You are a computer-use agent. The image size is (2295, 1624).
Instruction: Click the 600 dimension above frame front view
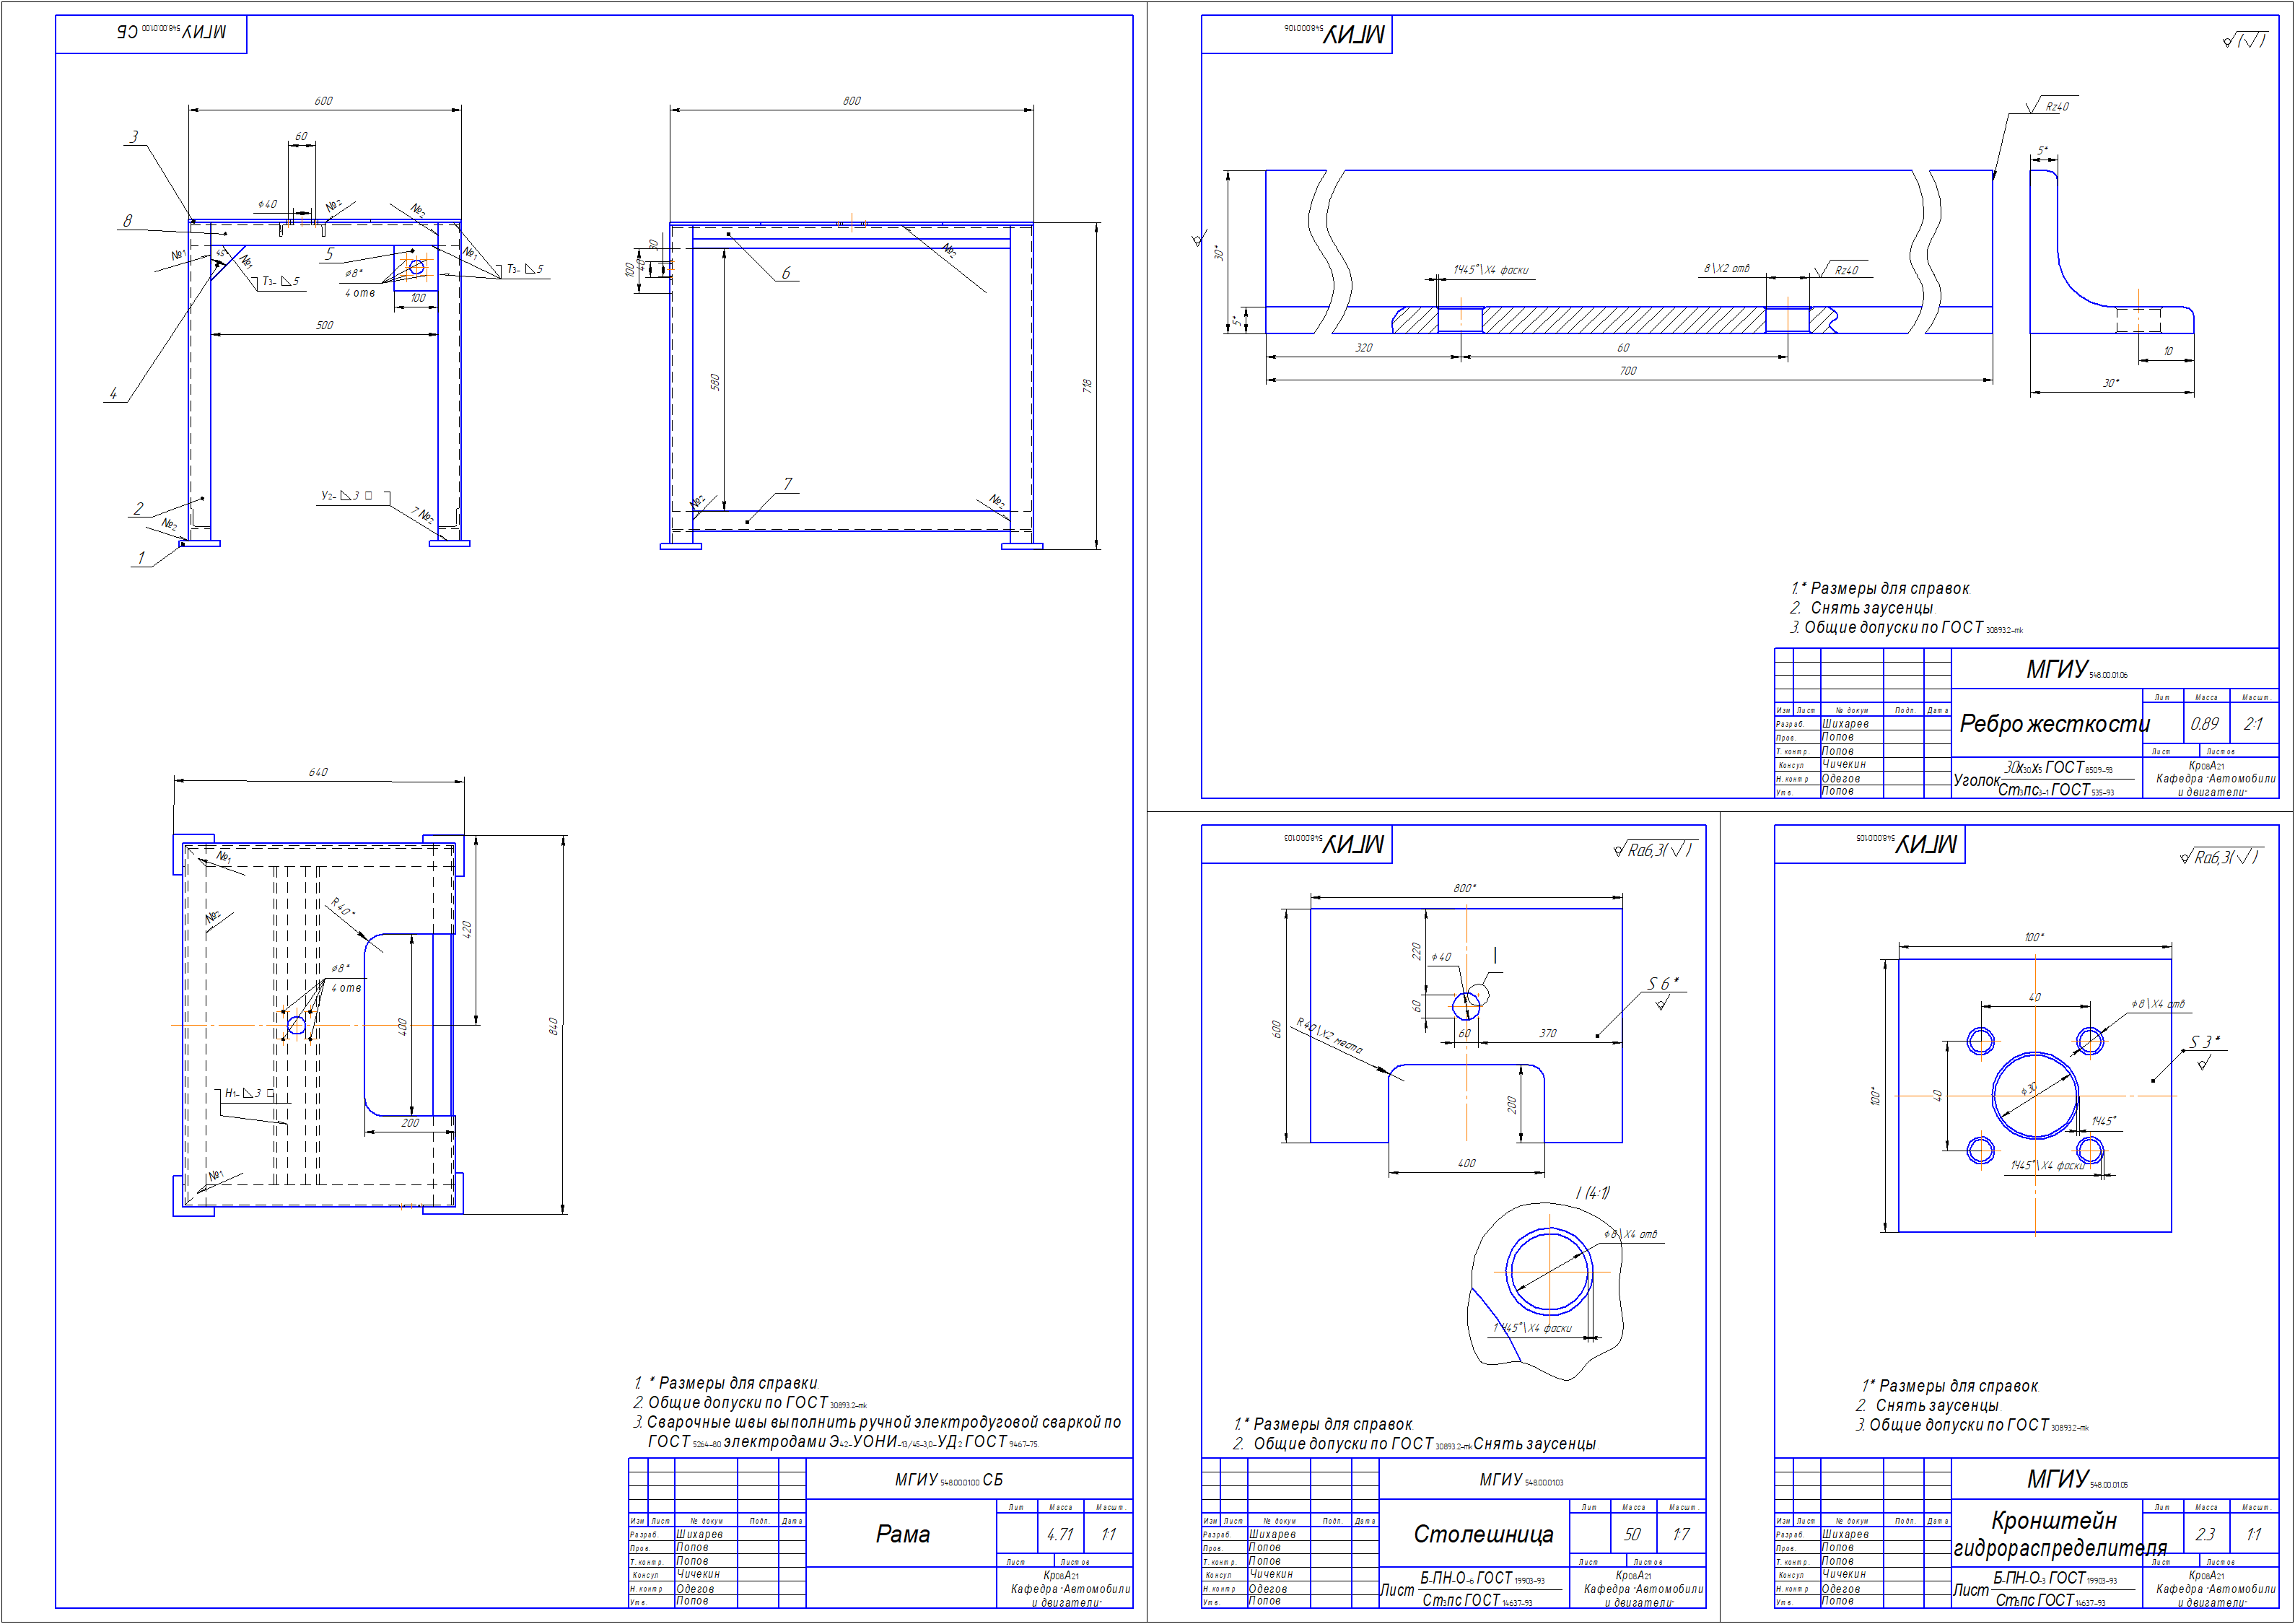pos(323,101)
